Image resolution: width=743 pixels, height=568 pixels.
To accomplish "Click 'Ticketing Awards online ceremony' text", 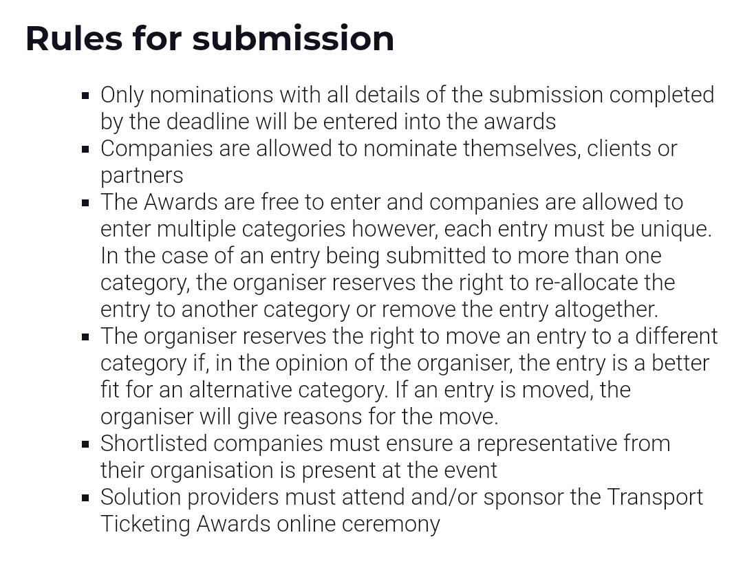I will [x=270, y=524].
